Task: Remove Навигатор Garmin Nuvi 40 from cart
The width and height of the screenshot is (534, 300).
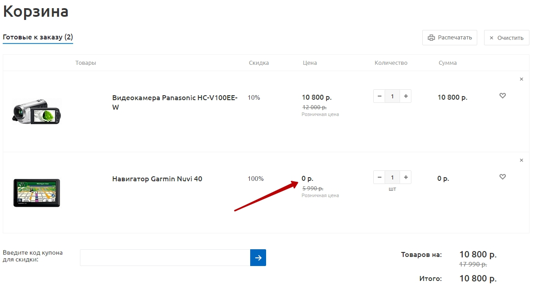Action: 521,160
